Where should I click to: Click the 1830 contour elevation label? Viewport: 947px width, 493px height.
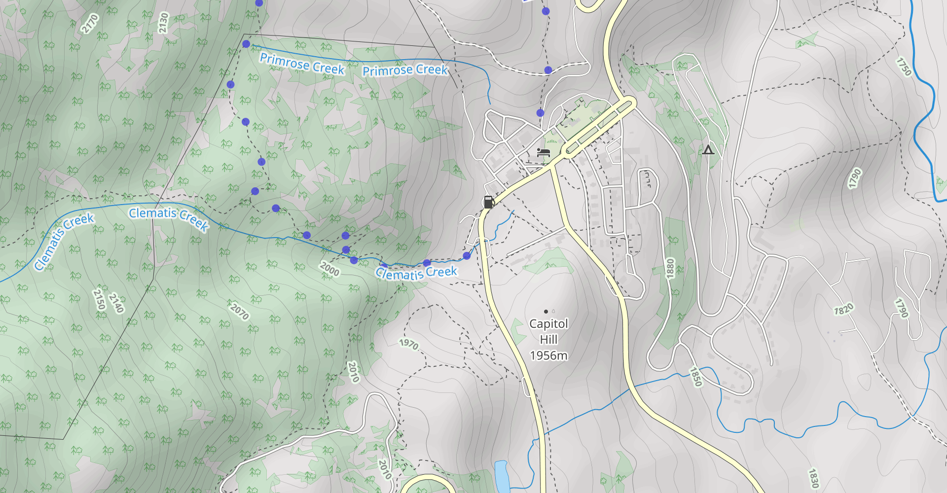pos(813,478)
